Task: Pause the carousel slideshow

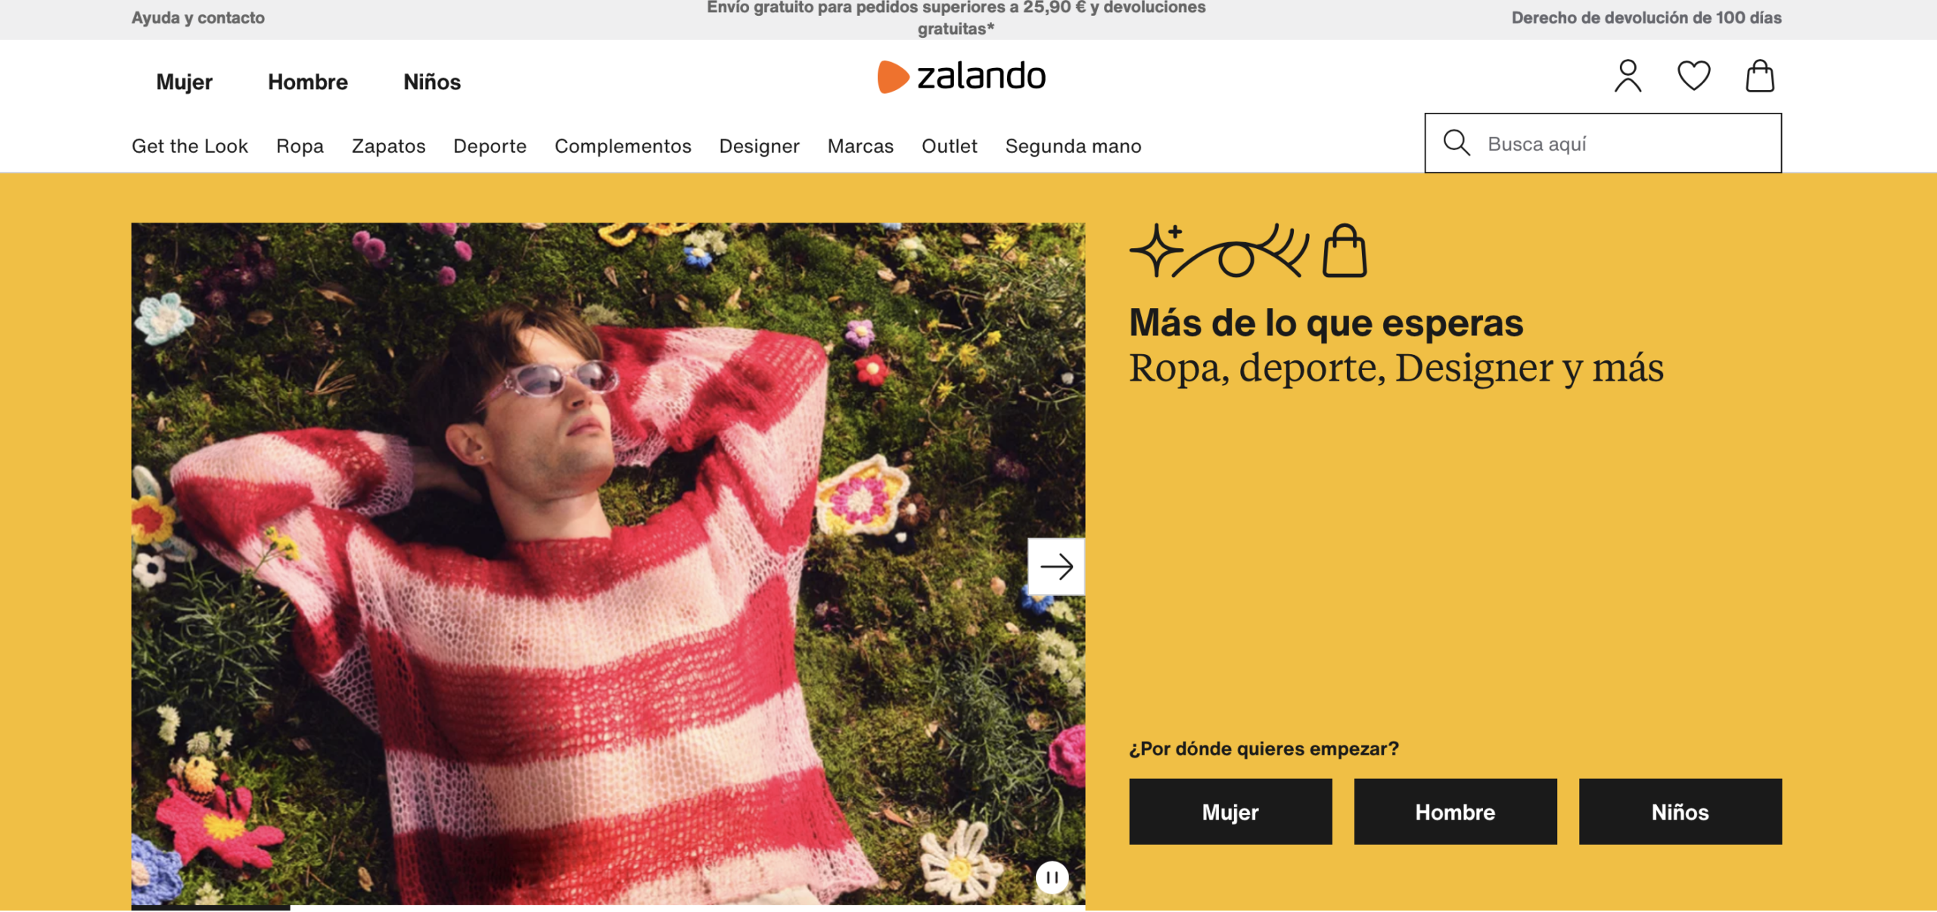Action: [1052, 878]
